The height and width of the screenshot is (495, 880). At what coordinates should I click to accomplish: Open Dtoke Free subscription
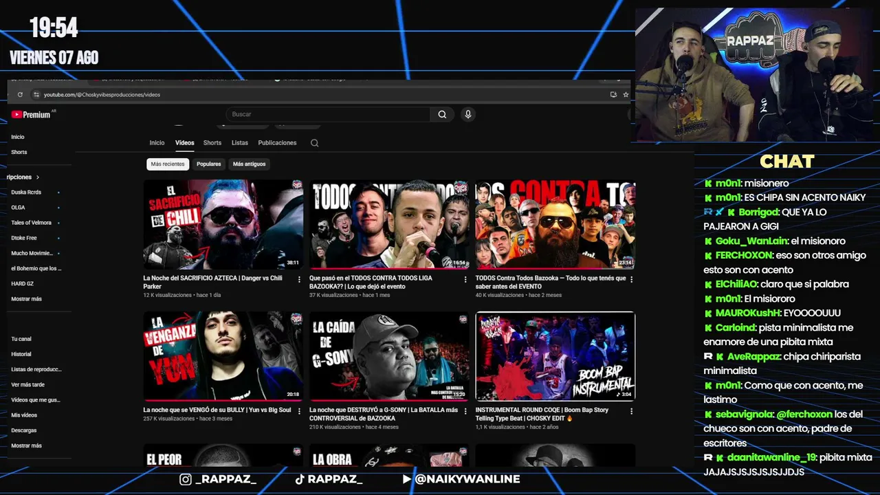point(24,238)
